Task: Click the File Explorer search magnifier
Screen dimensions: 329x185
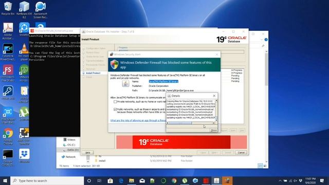Action: point(263,46)
